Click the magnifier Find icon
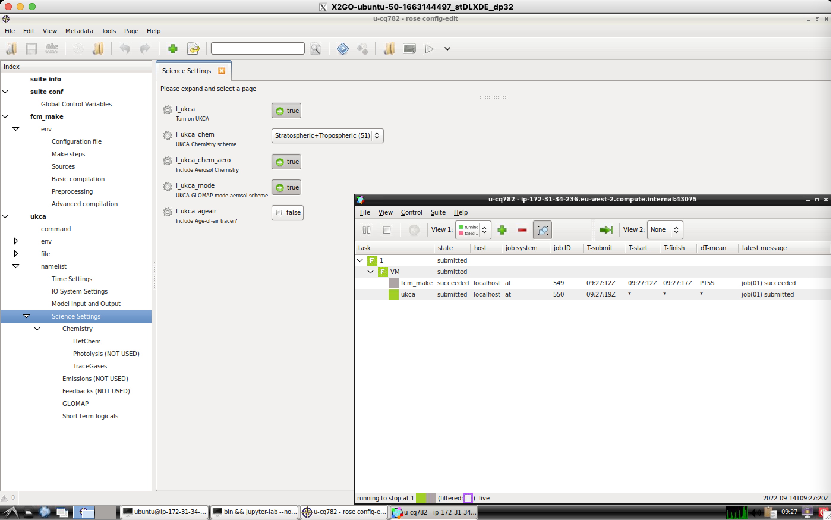Screen dimensions: 831x520 coord(316,49)
